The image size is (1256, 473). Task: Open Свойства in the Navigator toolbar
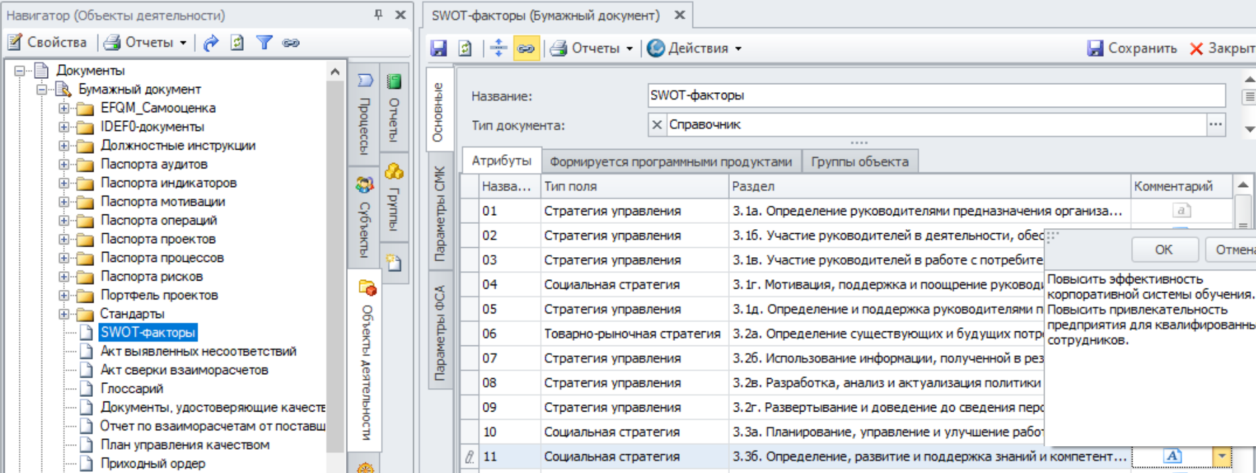pos(47,43)
